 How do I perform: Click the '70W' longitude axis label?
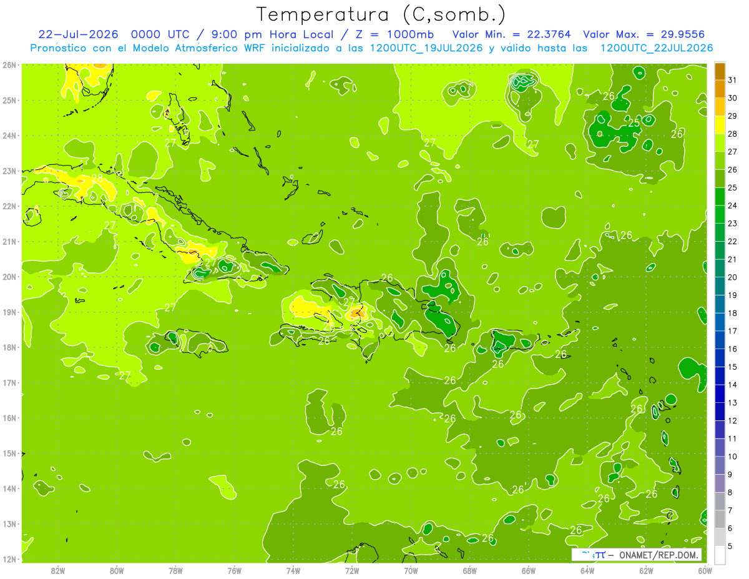coord(411,570)
